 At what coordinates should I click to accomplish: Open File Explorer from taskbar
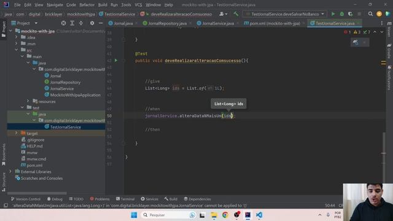tap(214, 215)
